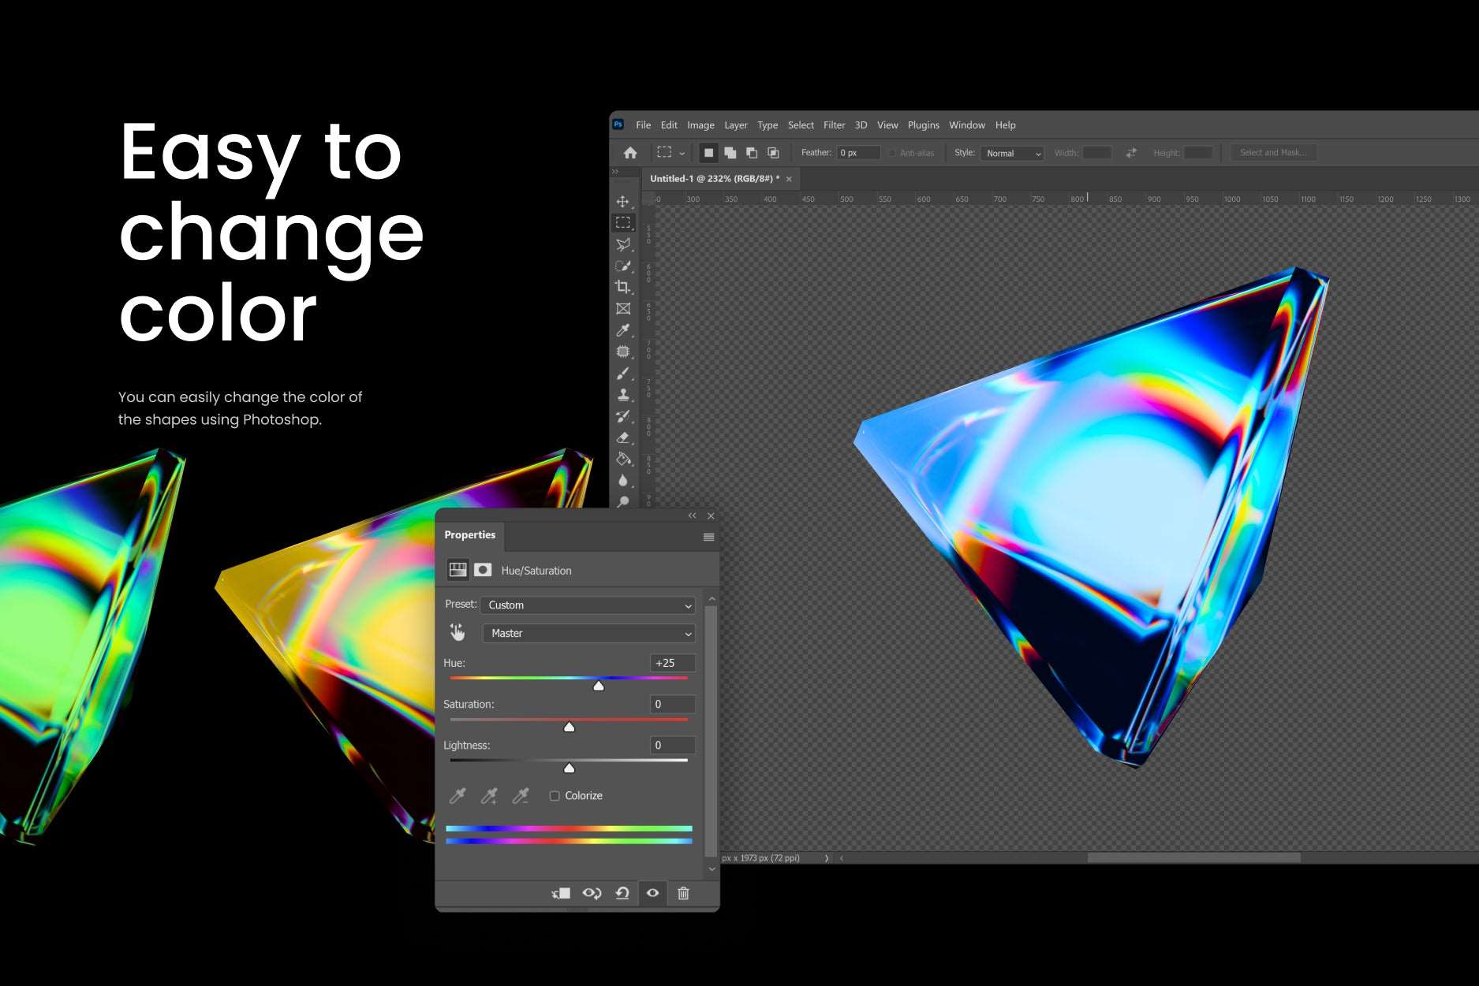Click the Select and Mask button
This screenshot has width=1479, height=986.
click(x=1272, y=152)
